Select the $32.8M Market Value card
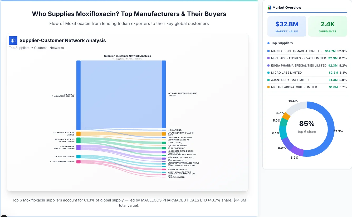 point(287,26)
